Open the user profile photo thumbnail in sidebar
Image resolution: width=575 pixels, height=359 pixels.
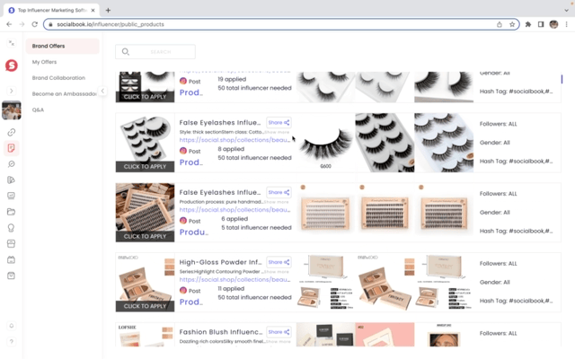click(x=12, y=110)
